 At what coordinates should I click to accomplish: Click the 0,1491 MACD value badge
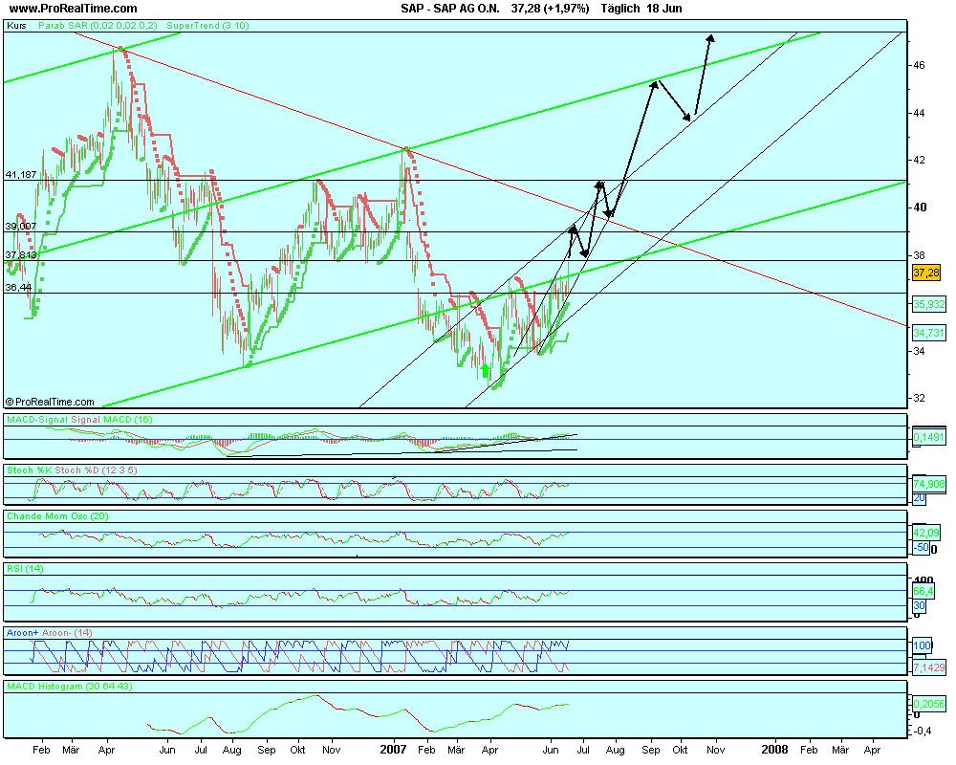point(929,437)
